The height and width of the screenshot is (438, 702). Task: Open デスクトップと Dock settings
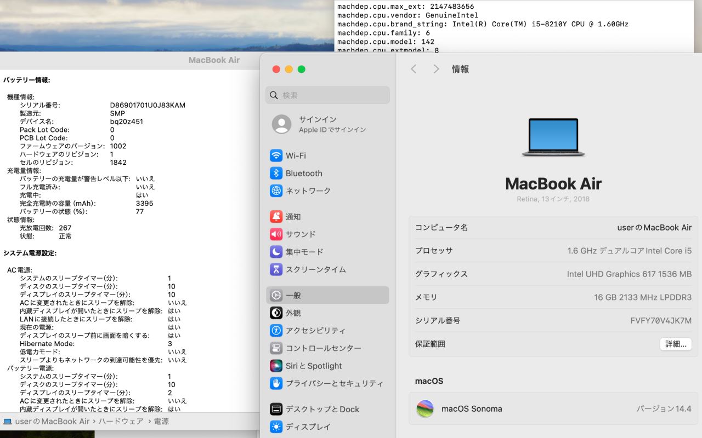pyautogui.click(x=322, y=409)
